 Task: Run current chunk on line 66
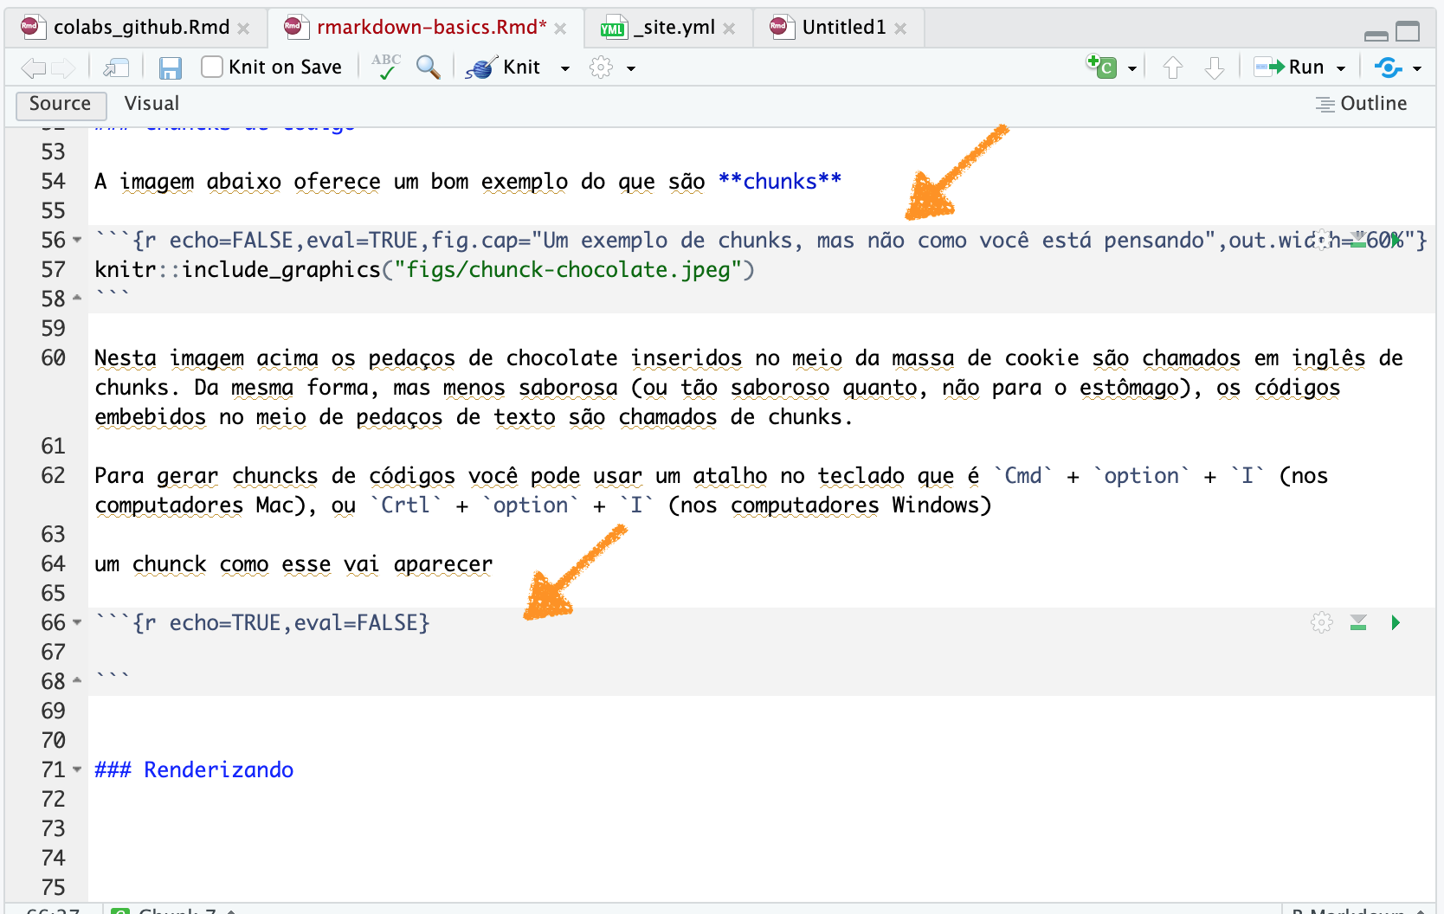(x=1396, y=622)
